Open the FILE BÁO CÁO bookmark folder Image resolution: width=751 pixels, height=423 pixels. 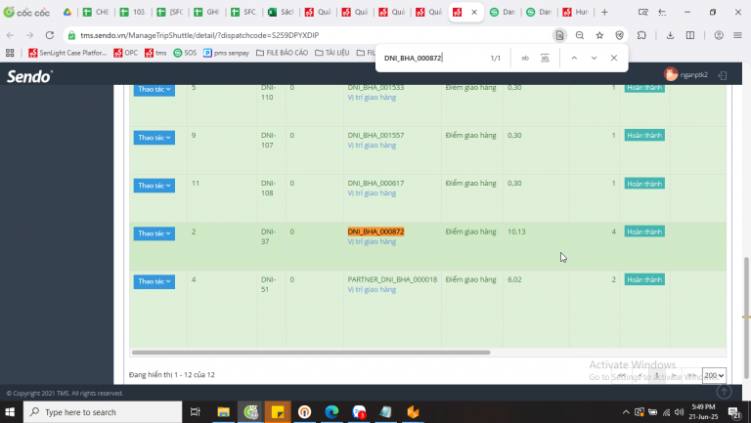coord(282,53)
